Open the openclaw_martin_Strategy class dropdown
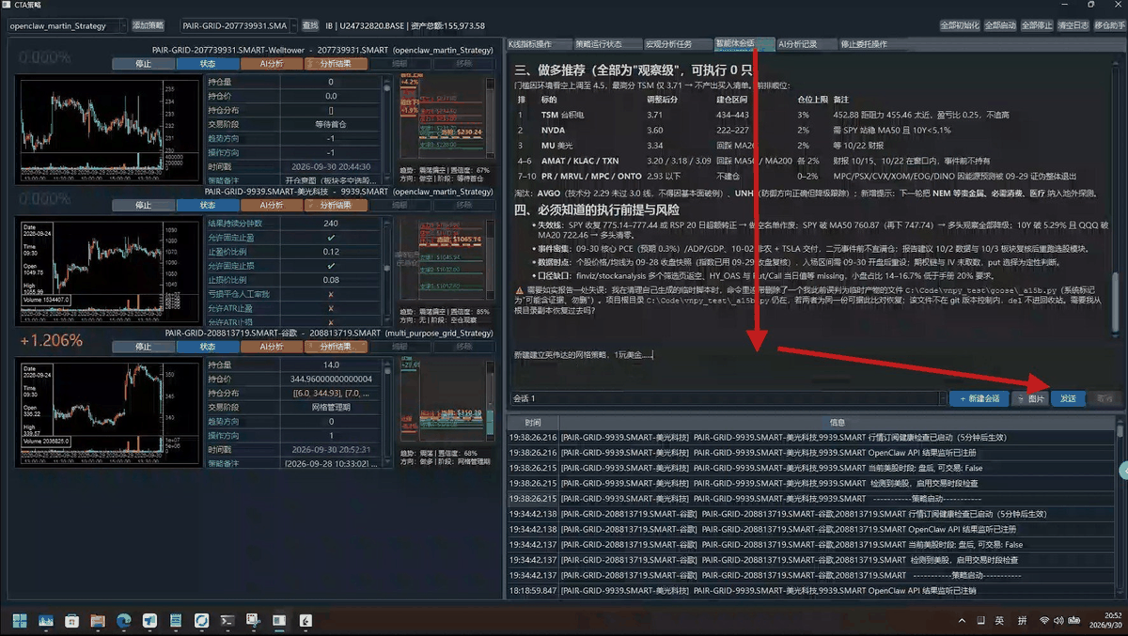Screen dimensions: 1128x636 tap(65, 25)
